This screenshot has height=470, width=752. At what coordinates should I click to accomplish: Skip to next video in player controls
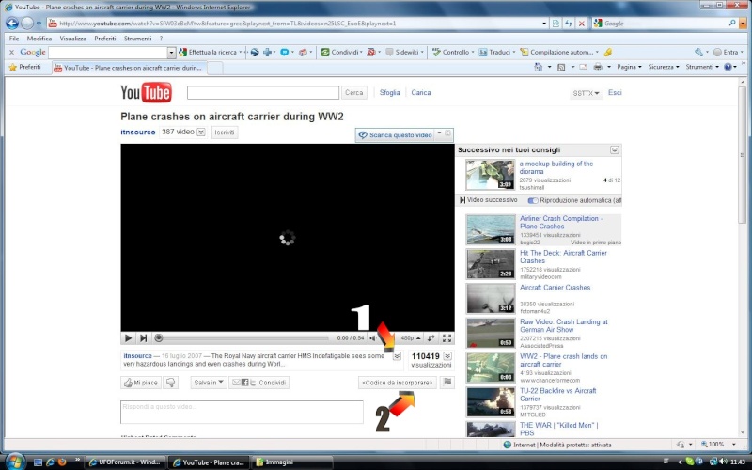143,338
